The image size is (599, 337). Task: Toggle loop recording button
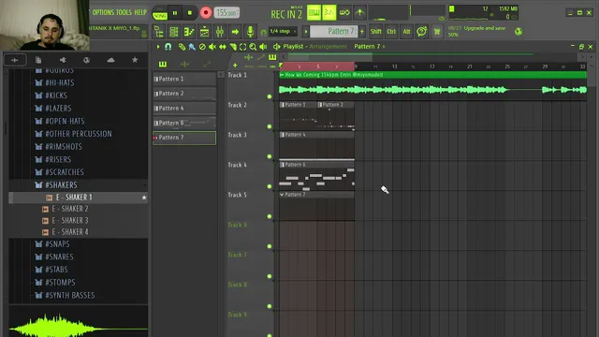pyautogui.click(x=344, y=12)
